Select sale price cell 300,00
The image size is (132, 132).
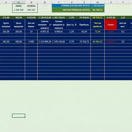pyautogui.click(x=19, y=42)
